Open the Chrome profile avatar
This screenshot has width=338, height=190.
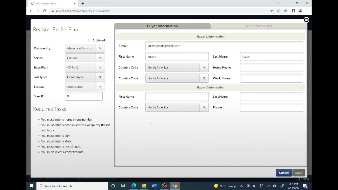[x=300, y=11]
